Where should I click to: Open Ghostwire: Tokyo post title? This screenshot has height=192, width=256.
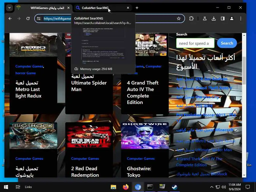click(139, 172)
